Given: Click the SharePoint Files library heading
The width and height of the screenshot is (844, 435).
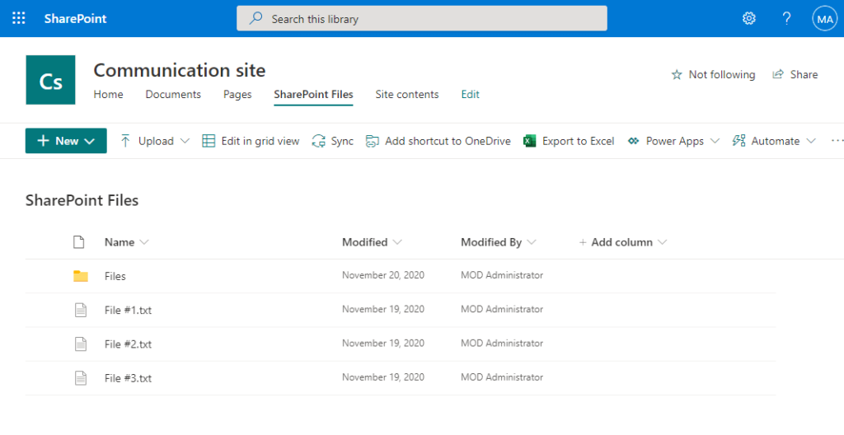Looking at the screenshot, I should [82, 200].
